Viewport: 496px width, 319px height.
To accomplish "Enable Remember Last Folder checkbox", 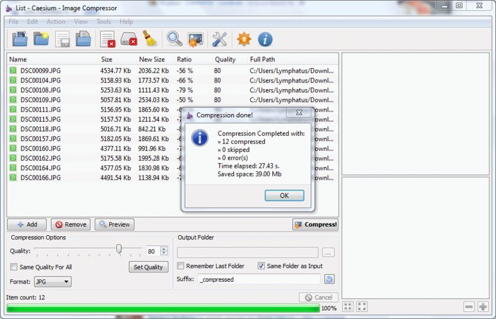I will [x=181, y=266].
